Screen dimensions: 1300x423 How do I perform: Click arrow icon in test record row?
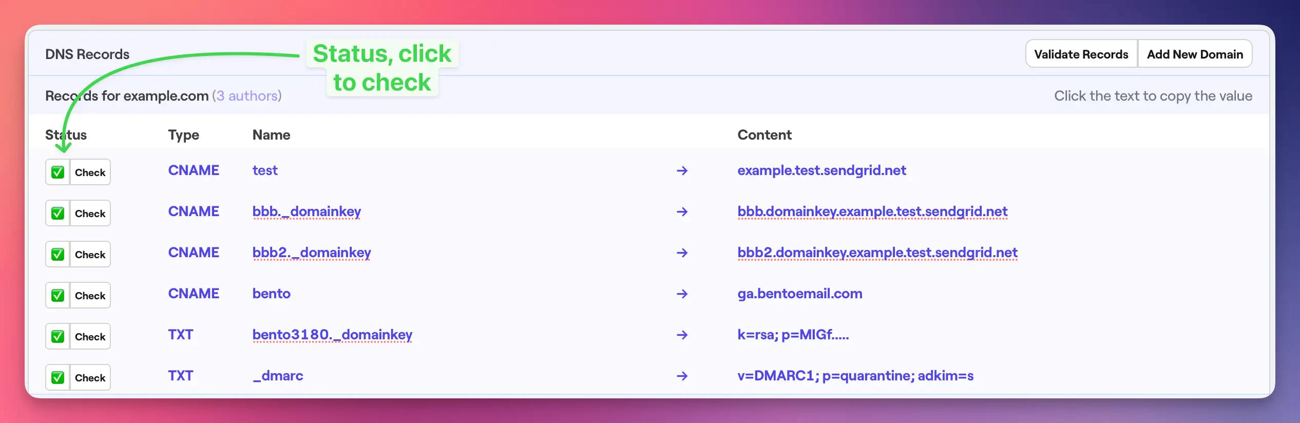point(682,170)
